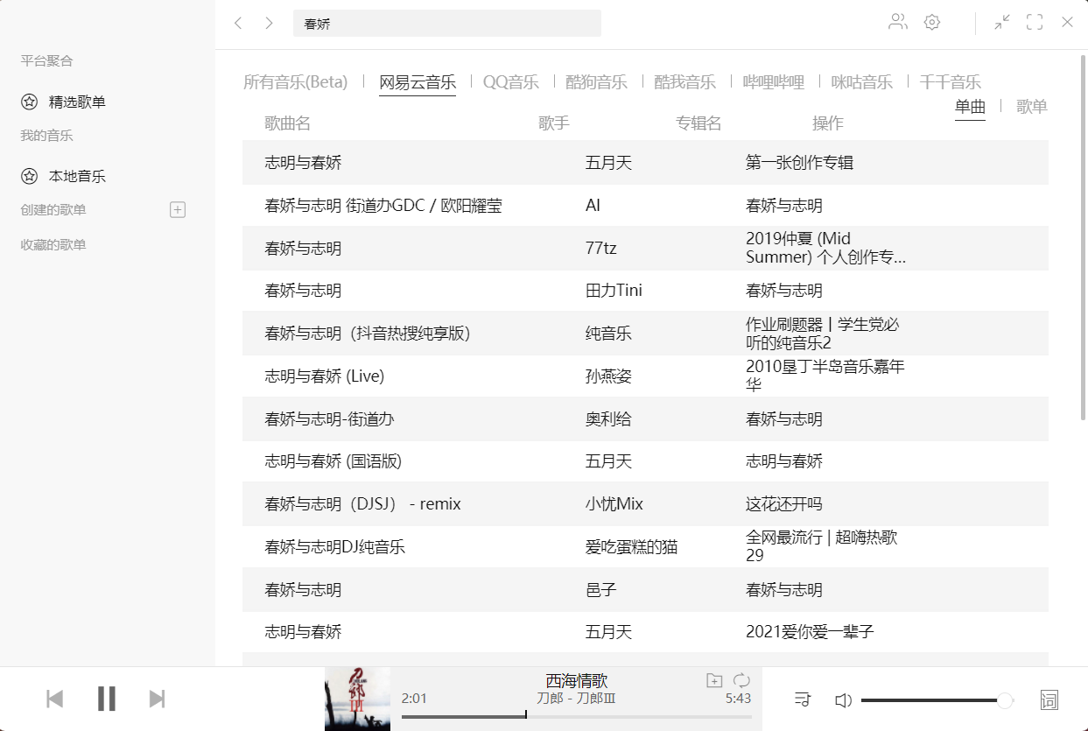Toggle loop playback mode icon
The image size is (1088, 731).
click(741, 680)
